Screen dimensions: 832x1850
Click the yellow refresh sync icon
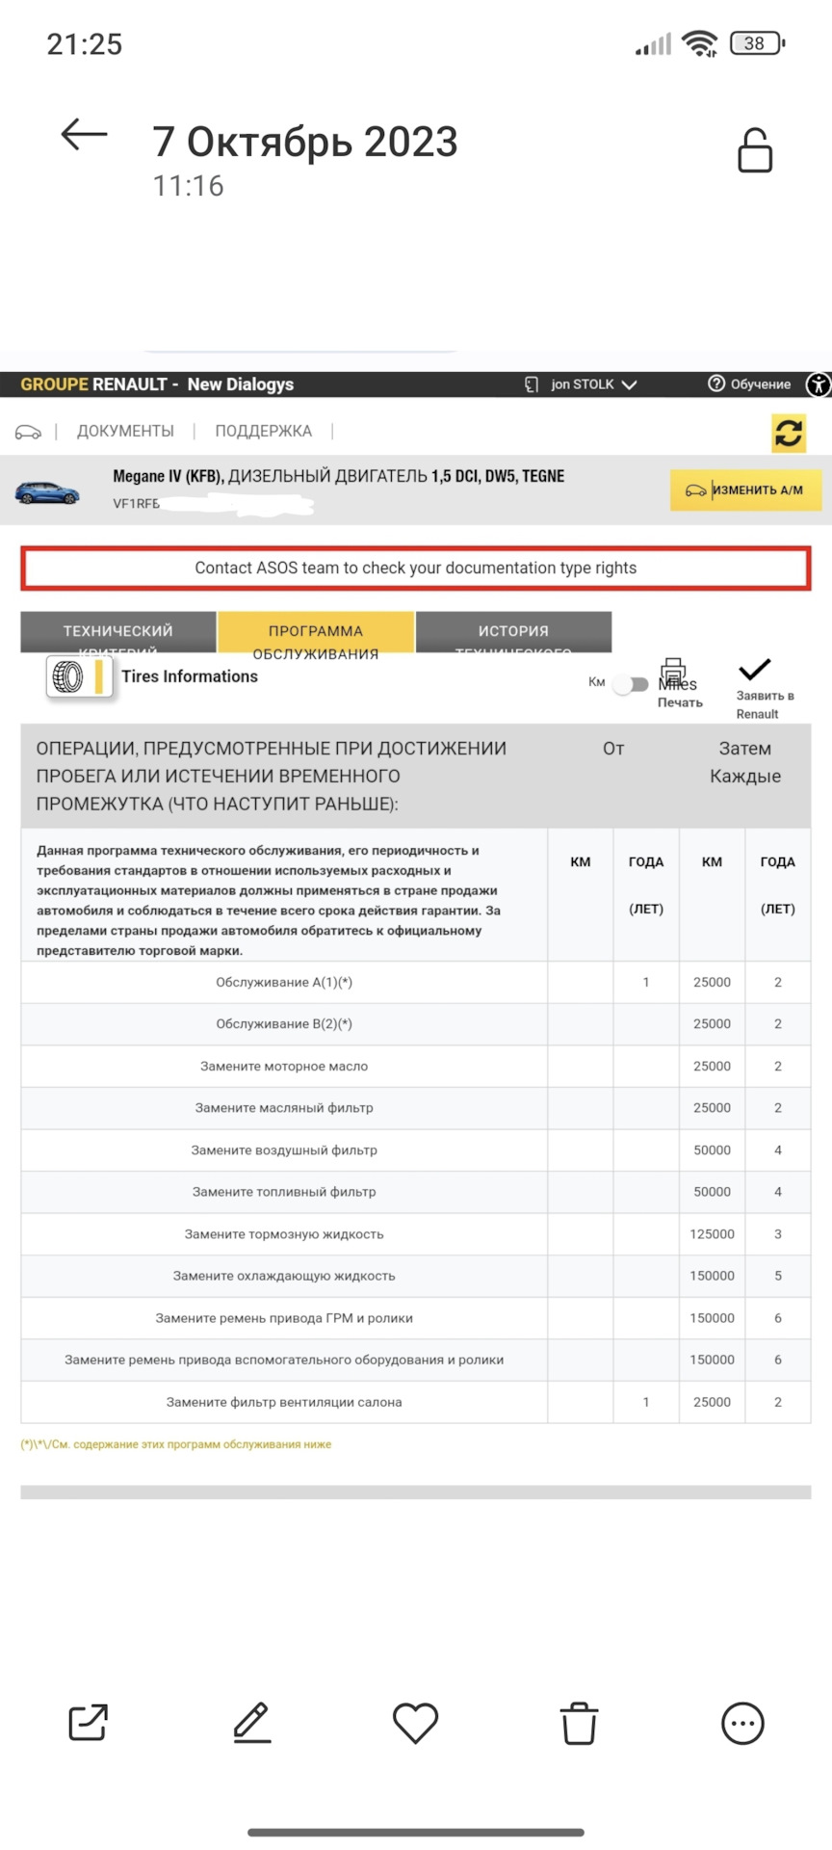pyautogui.click(x=789, y=433)
